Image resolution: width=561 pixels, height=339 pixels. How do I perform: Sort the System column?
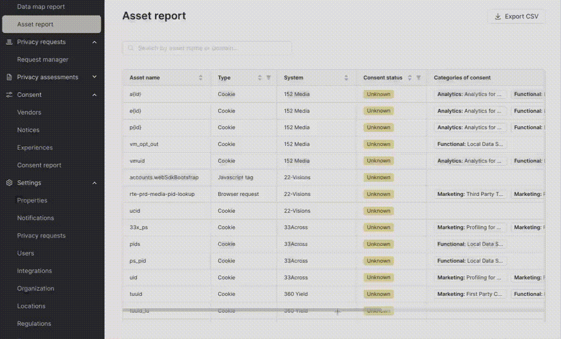(346, 78)
